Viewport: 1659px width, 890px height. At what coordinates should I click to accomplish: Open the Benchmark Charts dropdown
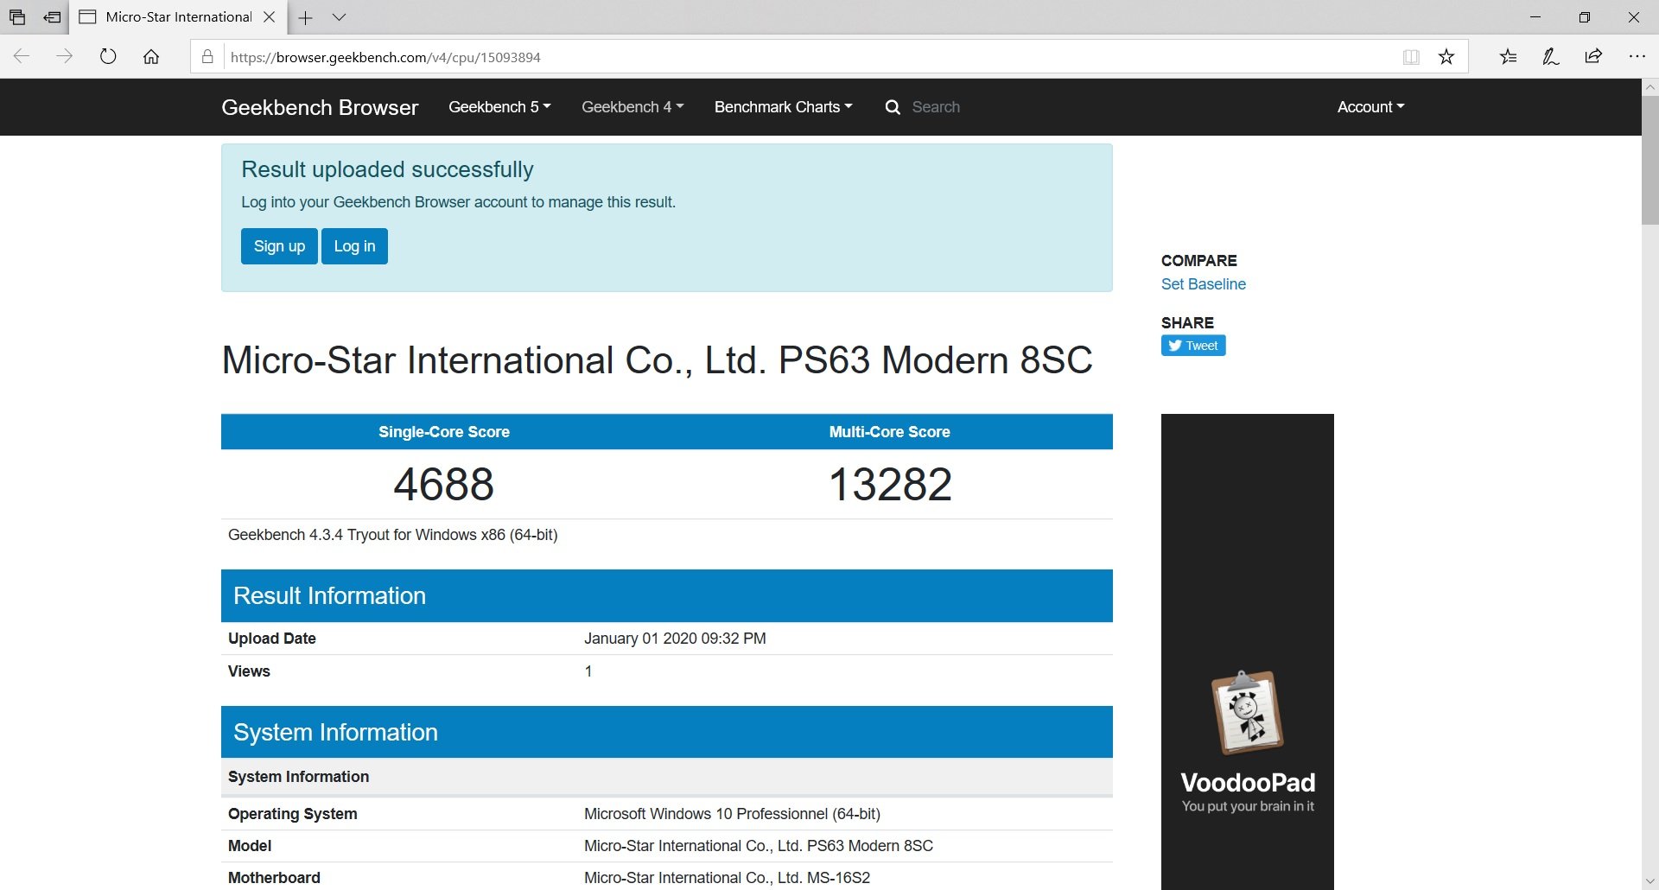pyautogui.click(x=783, y=106)
